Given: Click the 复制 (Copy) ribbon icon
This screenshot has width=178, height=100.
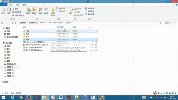Looking at the screenshot, I should tap(4, 11).
